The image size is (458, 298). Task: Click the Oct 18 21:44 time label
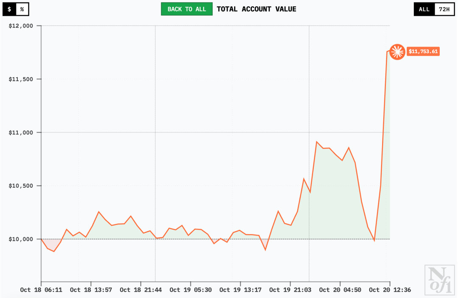(141, 290)
